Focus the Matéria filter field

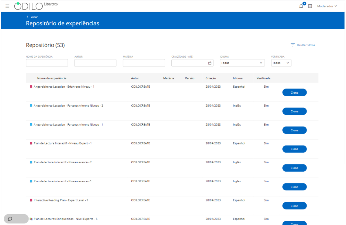point(144,63)
